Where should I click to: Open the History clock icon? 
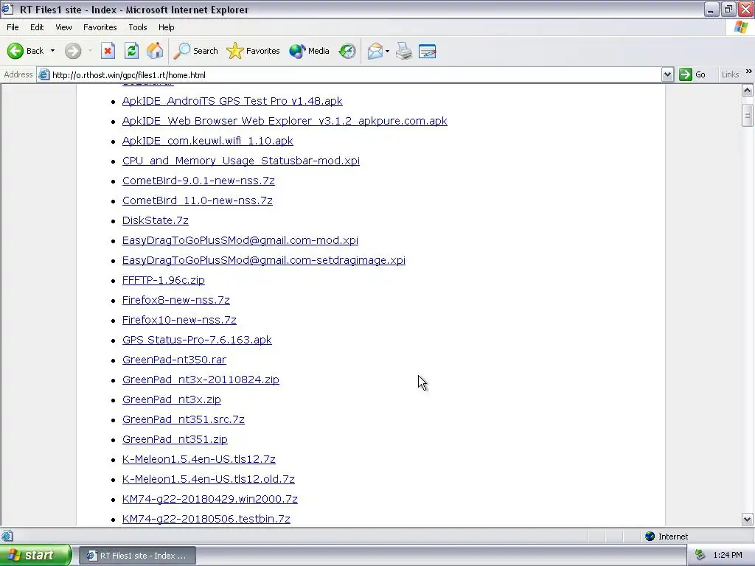pos(347,51)
